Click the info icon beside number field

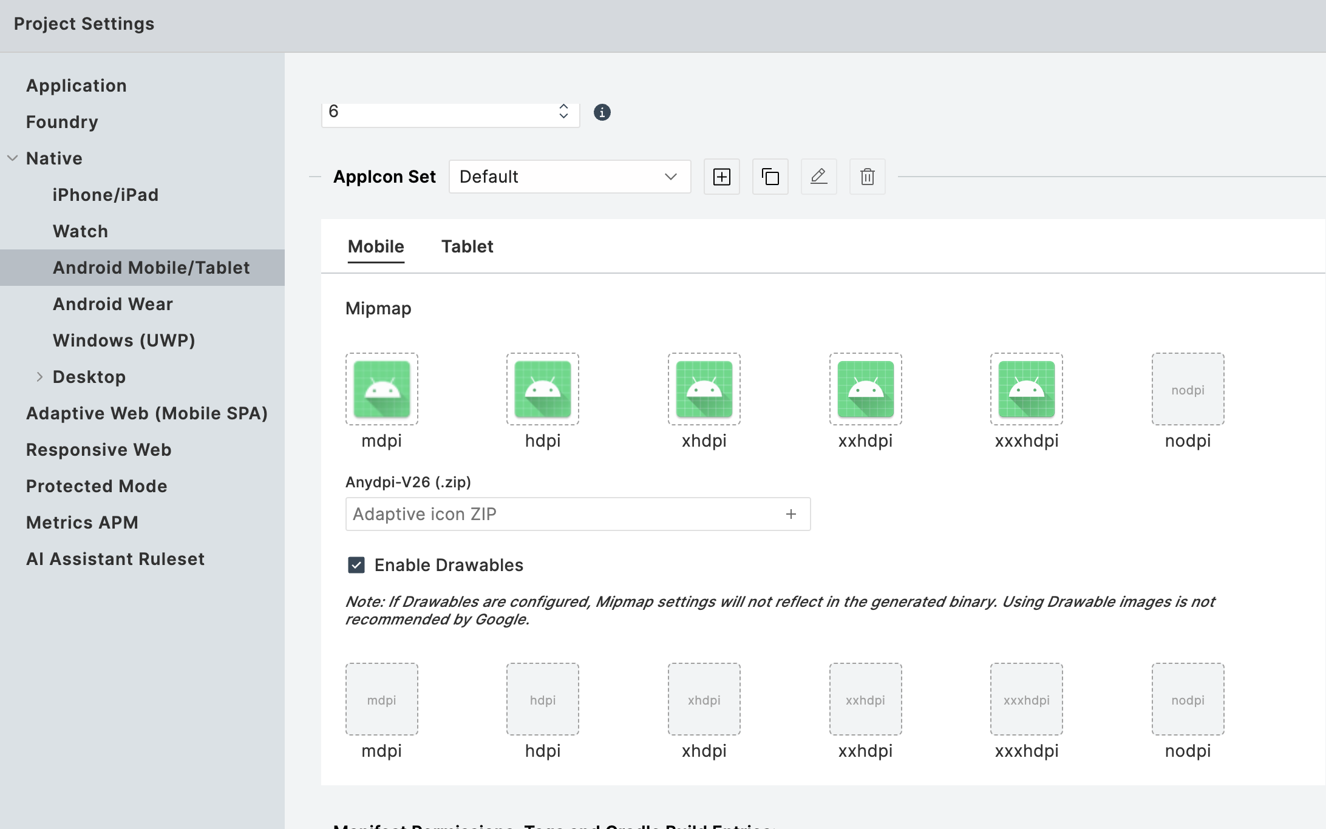pyautogui.click(x=602, y=112)
